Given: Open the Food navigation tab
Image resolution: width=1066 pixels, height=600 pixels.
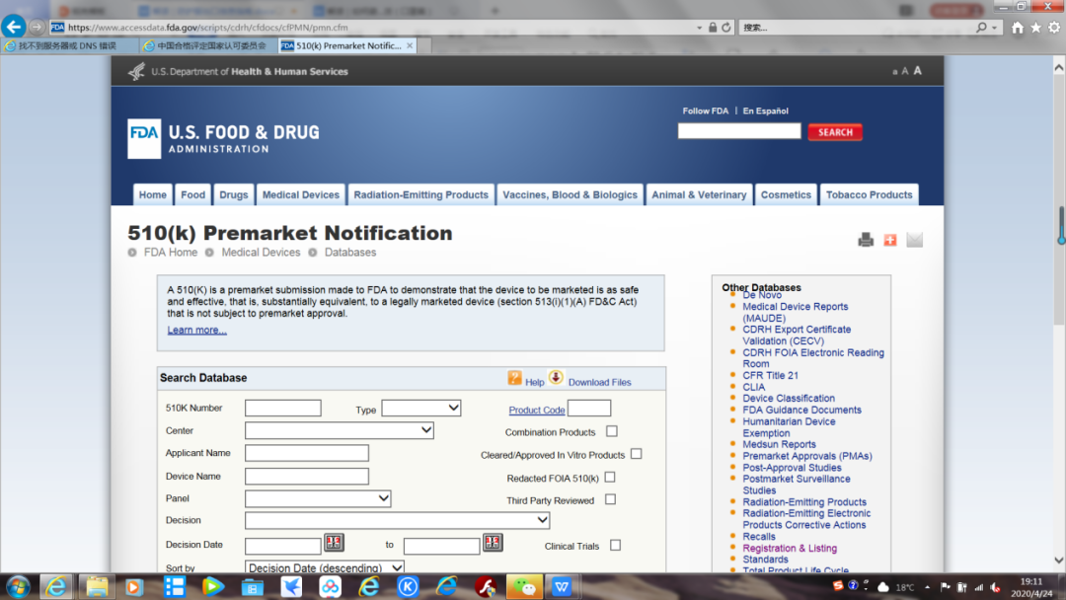Looking at the screenshot, I should (193, 194).
